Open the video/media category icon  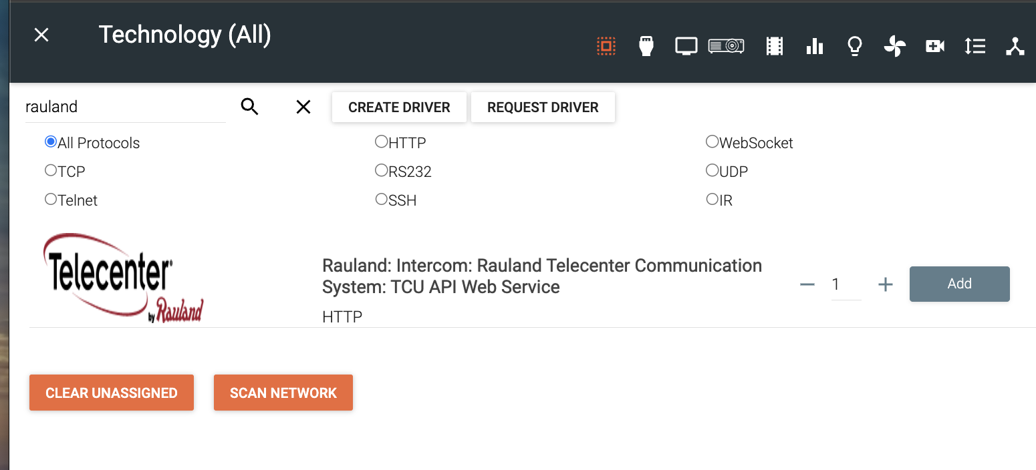click(774, 46)
